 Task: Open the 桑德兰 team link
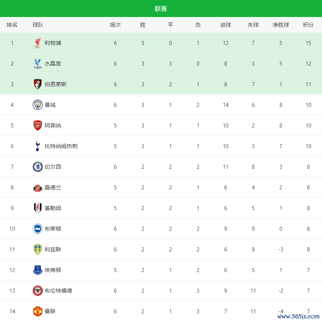tap(53, 188)
